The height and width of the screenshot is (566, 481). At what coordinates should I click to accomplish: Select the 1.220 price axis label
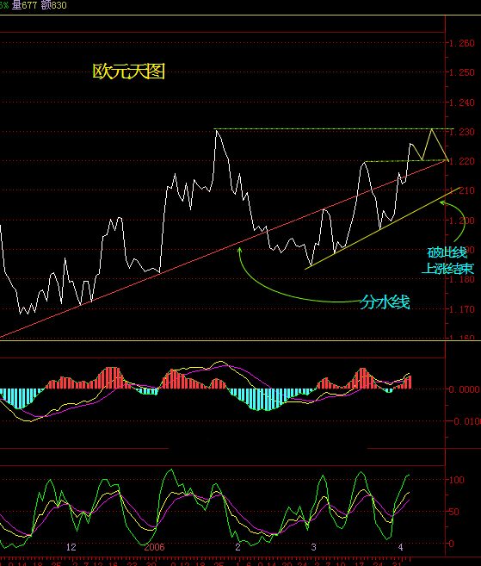pyautogui.click(x=462, y=161)
